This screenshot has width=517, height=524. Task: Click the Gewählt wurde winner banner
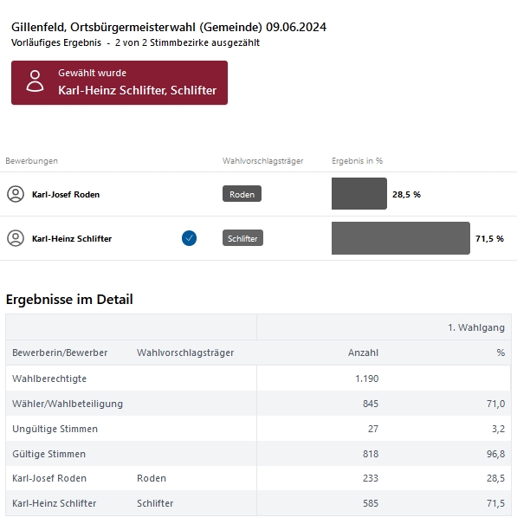pos(120,82)
